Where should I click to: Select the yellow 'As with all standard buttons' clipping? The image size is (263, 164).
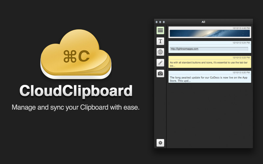(210, 62)
